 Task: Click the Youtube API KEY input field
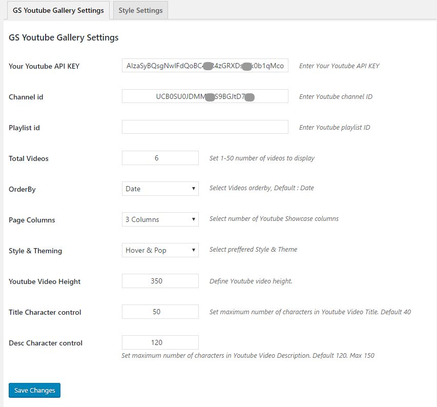(205, 66)
